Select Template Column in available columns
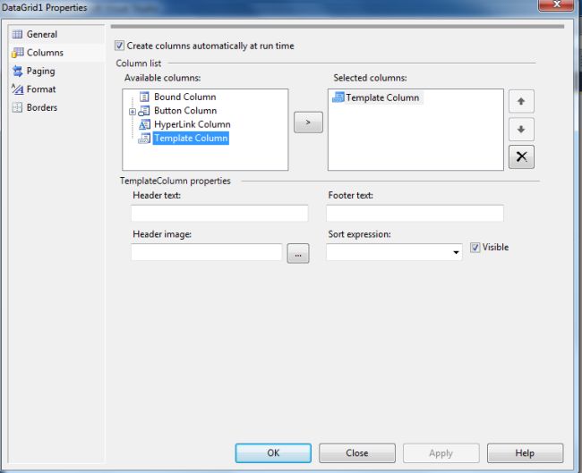The image size is (582, 473). (191, 138)
